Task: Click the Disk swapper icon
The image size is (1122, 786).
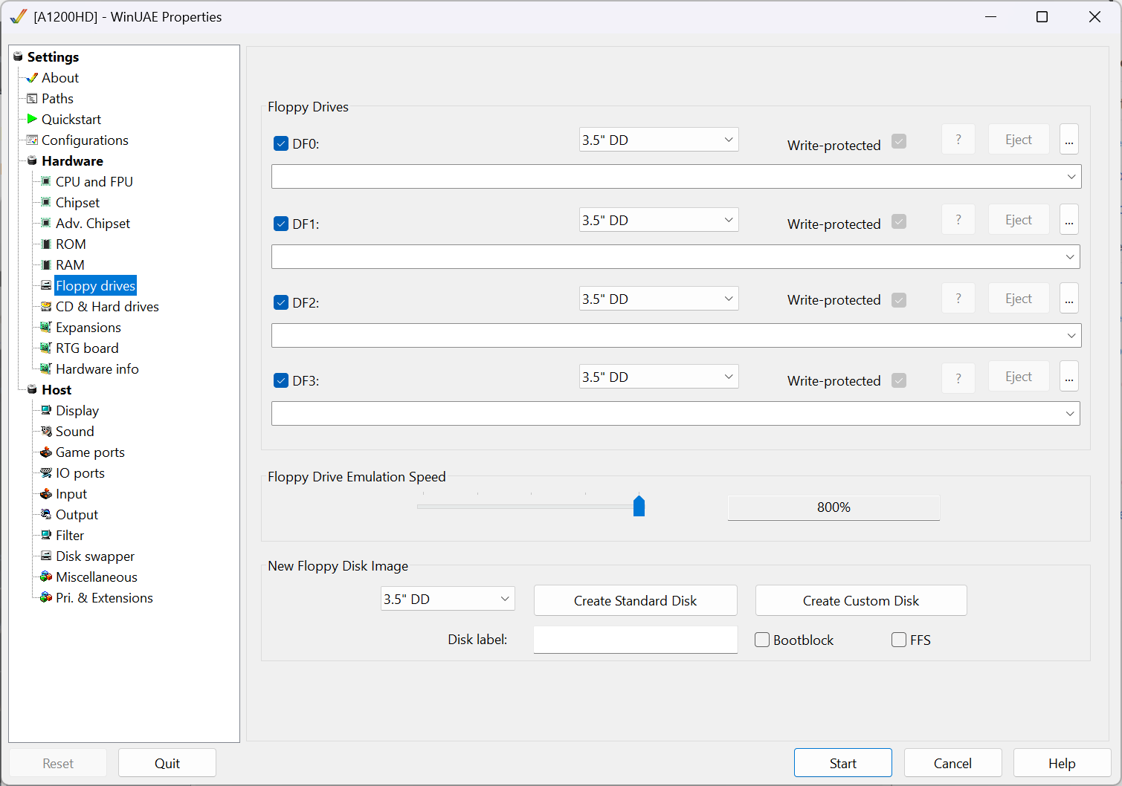Action: click(46, 556)
